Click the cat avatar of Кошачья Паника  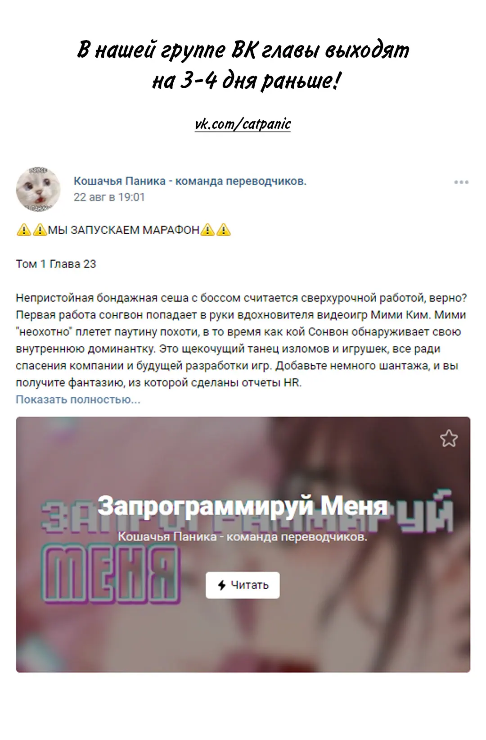[38, 189]
